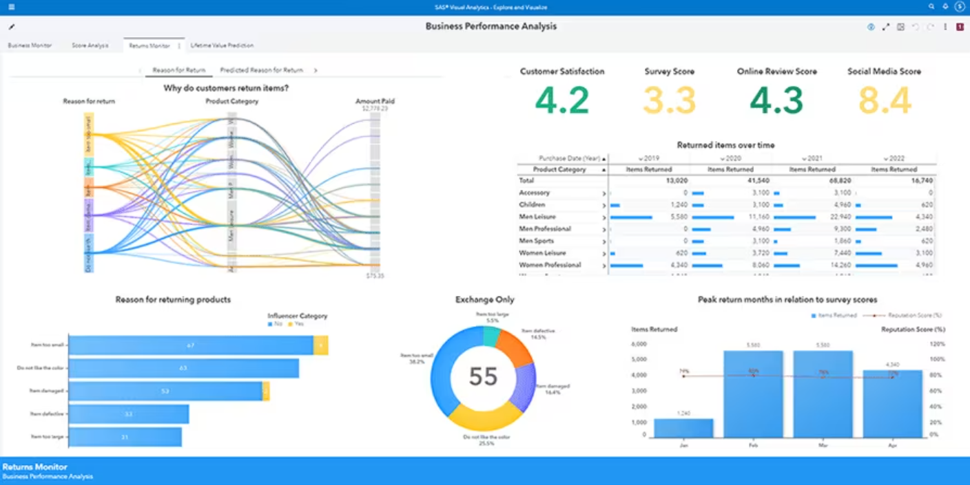Click the undo arrow icon
The width and height of the screenshot is (970, 485).
click(916, 27)
